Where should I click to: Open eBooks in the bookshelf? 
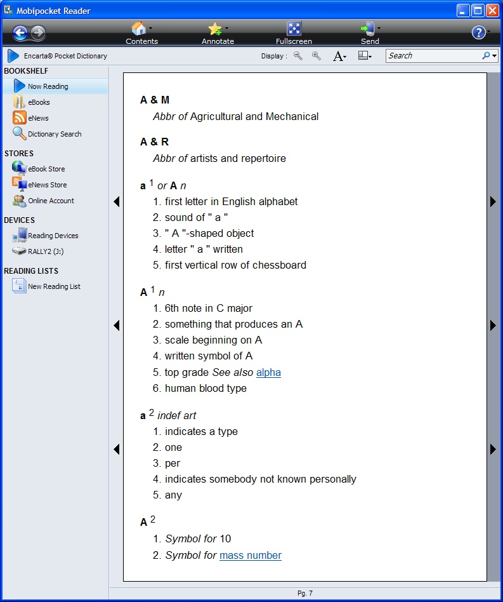[x=39, y=102]
